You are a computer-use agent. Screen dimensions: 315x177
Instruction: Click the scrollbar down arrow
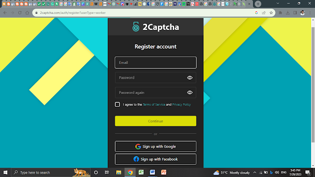313,166
